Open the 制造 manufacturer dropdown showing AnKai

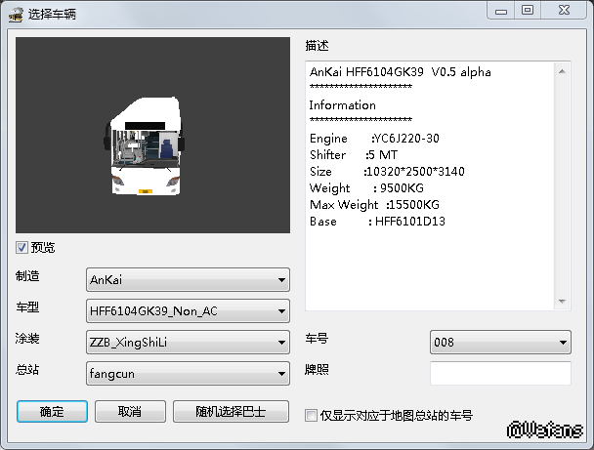[x=188, y=280]
